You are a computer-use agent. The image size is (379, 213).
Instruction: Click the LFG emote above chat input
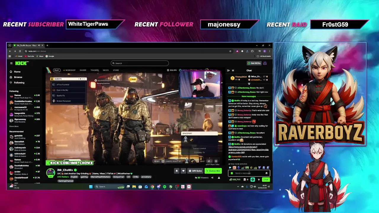pos(247,168)
